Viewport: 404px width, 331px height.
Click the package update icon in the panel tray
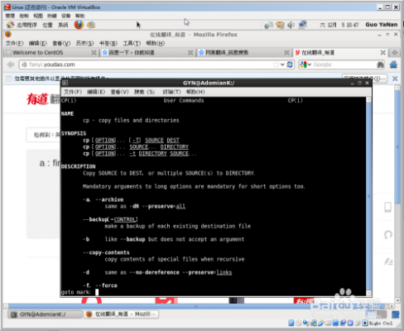point(280,25)
